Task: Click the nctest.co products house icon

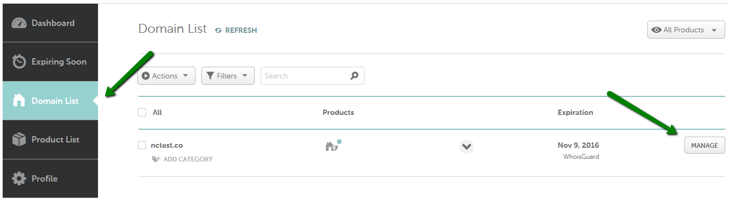Action: (x=331, y=146)
